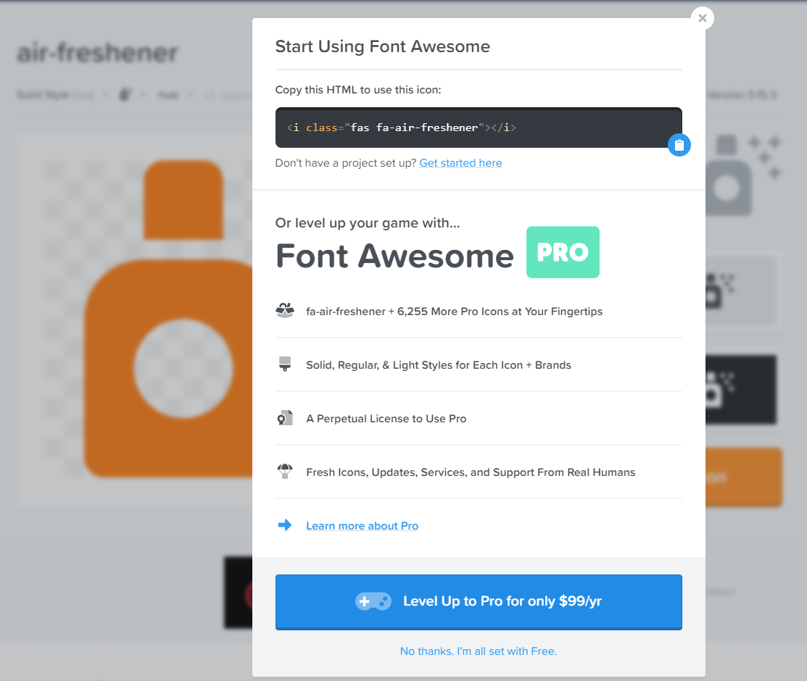Click the large orange air-freshener preview in background
Image resolution: width=807 pixels, height=681 pixels.
[x=169, y=319]
